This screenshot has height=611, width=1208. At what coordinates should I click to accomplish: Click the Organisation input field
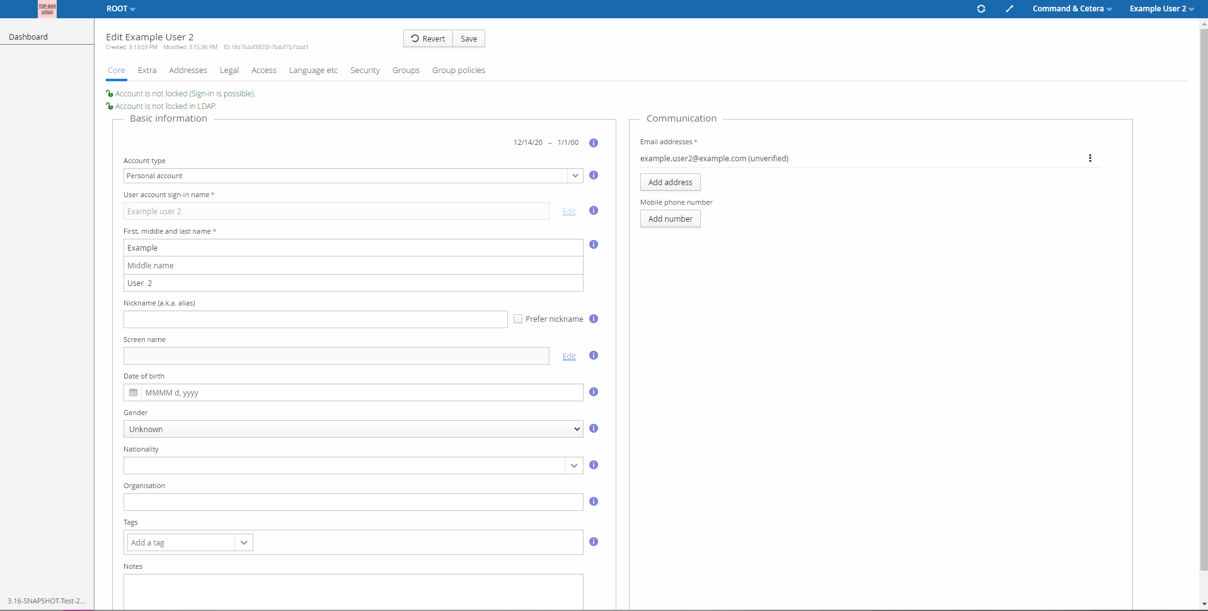(x=353, y=502)
